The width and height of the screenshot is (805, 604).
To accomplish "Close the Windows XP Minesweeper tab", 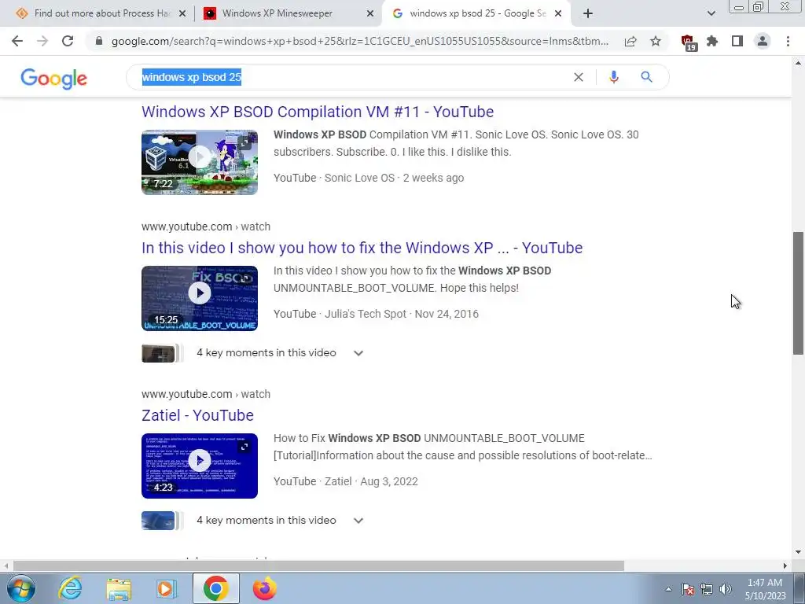I will click(370, 14).
